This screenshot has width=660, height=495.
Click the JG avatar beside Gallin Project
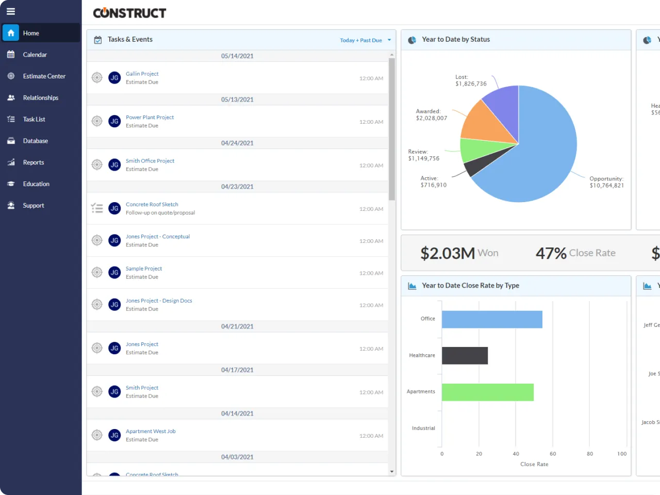click(x=114, y=78)
